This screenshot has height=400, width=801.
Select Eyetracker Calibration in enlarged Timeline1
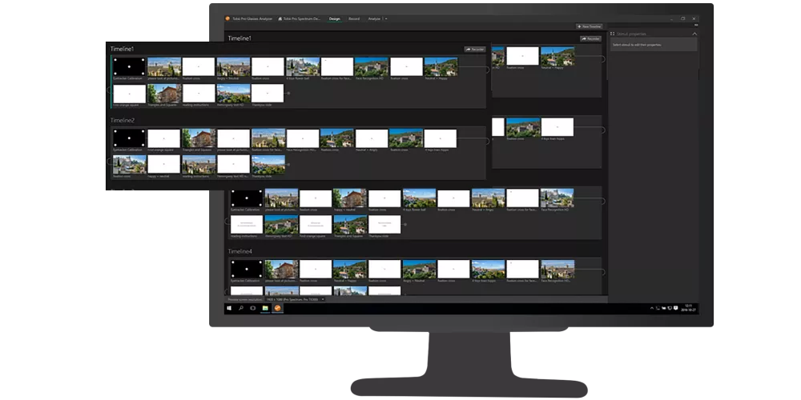click(129, 69)
